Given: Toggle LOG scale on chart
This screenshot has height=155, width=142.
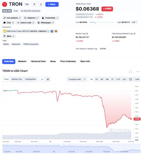Looking at the screenshot, I should coord(137,79).
